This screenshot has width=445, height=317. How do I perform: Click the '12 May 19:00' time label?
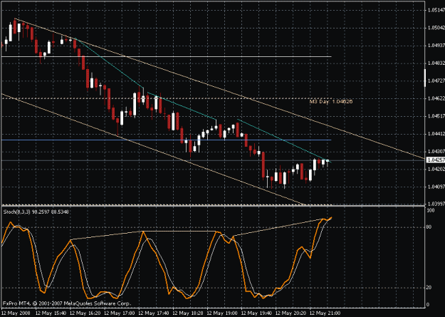pyautogui.click(x=222, y=313)
